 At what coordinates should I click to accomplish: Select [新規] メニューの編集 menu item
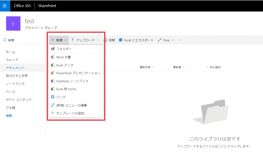tap(76, 105)
